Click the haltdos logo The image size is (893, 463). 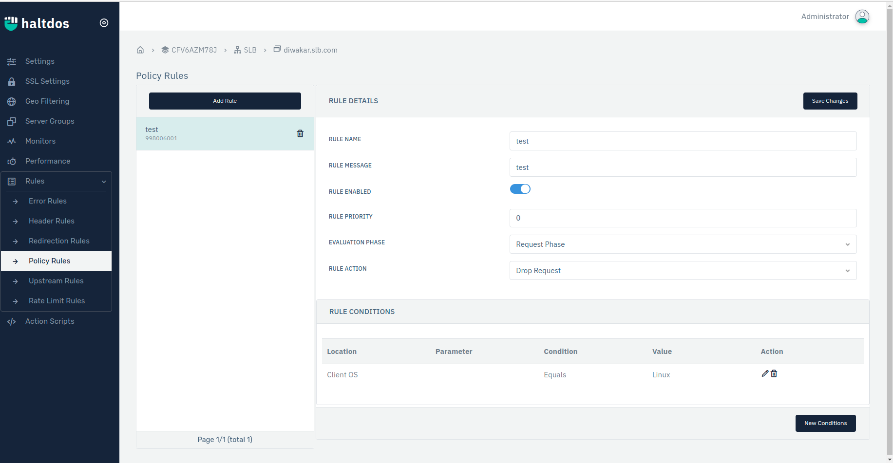pyautogui.click(x=37, y=23)
